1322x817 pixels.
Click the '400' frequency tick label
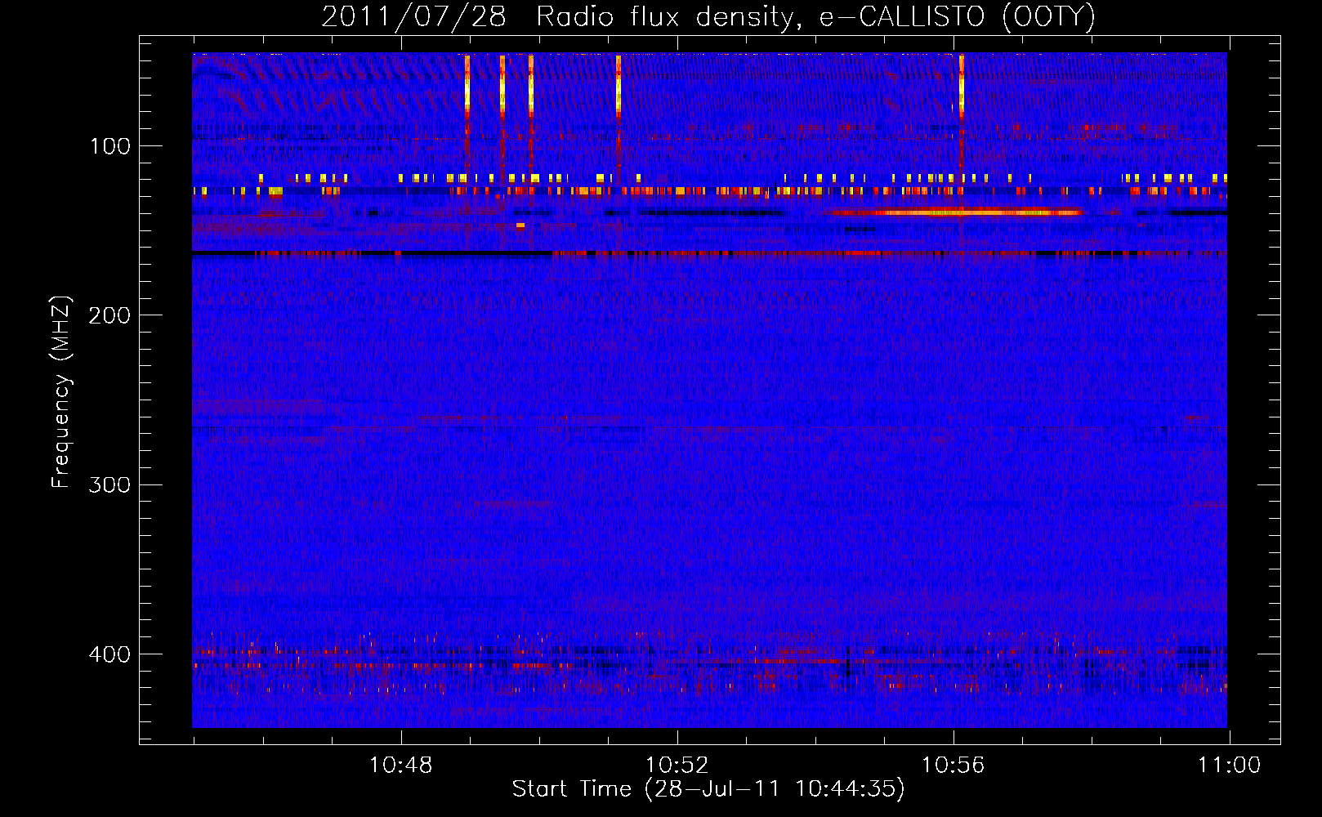point(109,654)
